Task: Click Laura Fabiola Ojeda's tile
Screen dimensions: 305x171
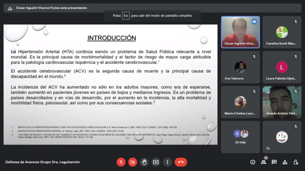Action: pyautogui.click(x=282, y=67)
